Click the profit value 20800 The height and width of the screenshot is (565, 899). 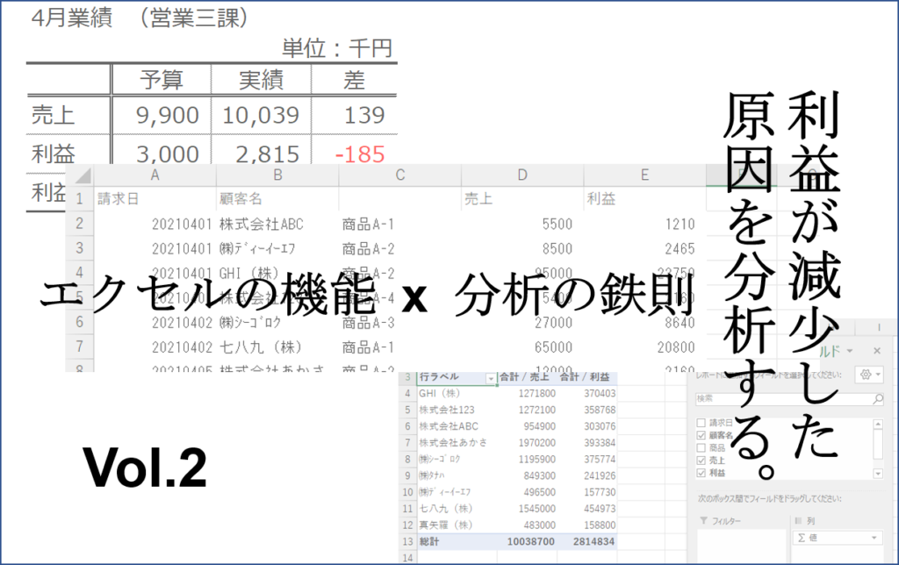(676, 347)
